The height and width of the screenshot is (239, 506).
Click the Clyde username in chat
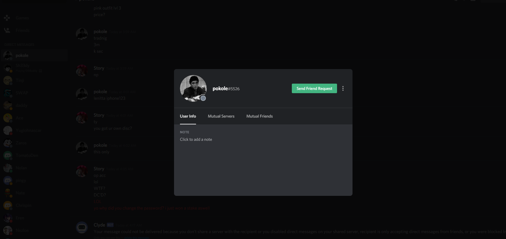pyautogui.click(x=99, y=225)
